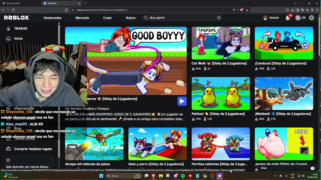Click the Cat Walk game title
This screenshot has height=180, width=321.
pos(219,63)
